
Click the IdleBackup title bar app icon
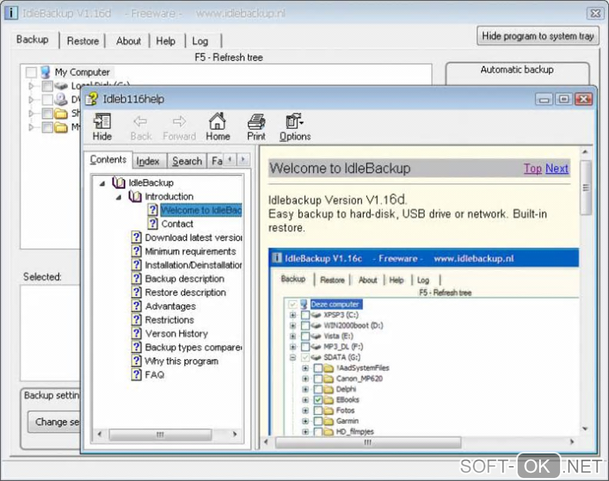[x=11, y=13]
